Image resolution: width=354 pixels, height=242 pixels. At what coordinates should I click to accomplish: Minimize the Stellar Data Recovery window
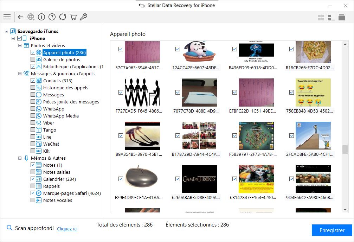coord(330,6)
